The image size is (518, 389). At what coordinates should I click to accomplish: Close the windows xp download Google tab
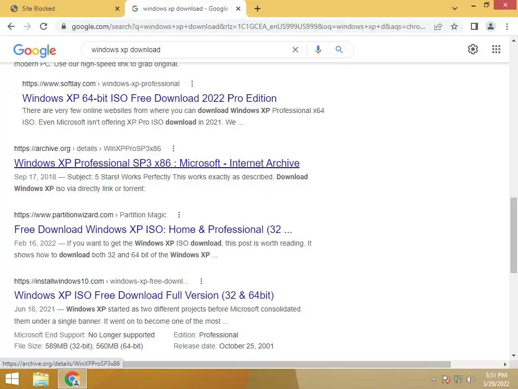pos(238,9)
